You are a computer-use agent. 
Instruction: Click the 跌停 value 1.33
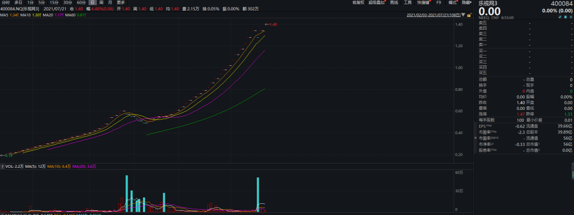pos(568,114)
